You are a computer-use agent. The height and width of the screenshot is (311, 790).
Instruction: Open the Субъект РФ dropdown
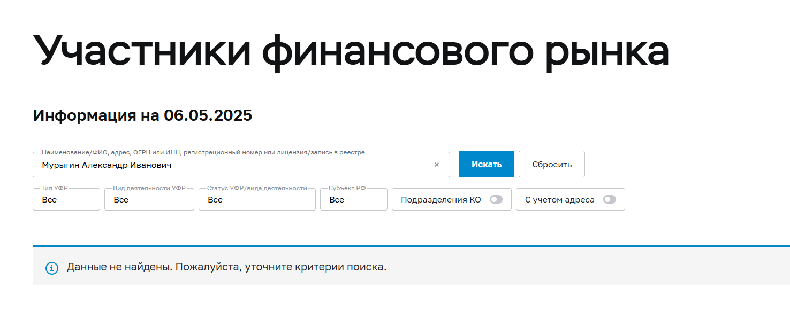click(x=354, y=199)
